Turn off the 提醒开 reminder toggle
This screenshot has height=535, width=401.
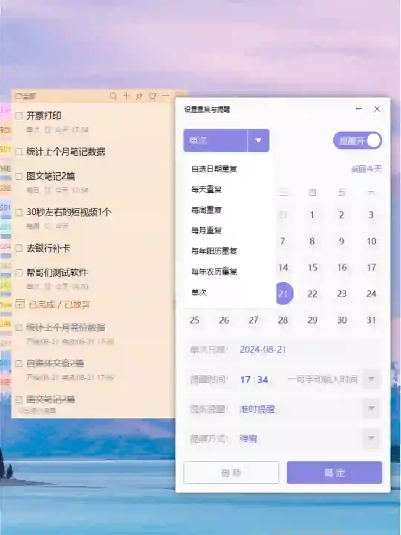click(373, 140)
